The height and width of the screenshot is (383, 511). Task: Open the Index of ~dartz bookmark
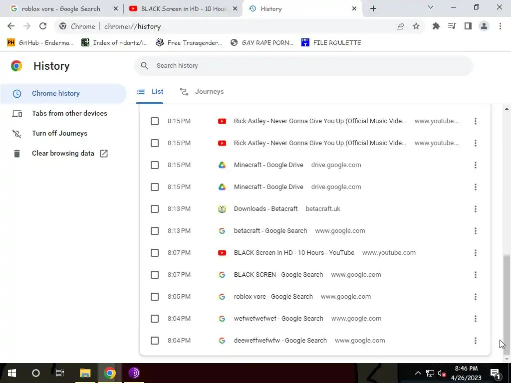tap(114, 43)
